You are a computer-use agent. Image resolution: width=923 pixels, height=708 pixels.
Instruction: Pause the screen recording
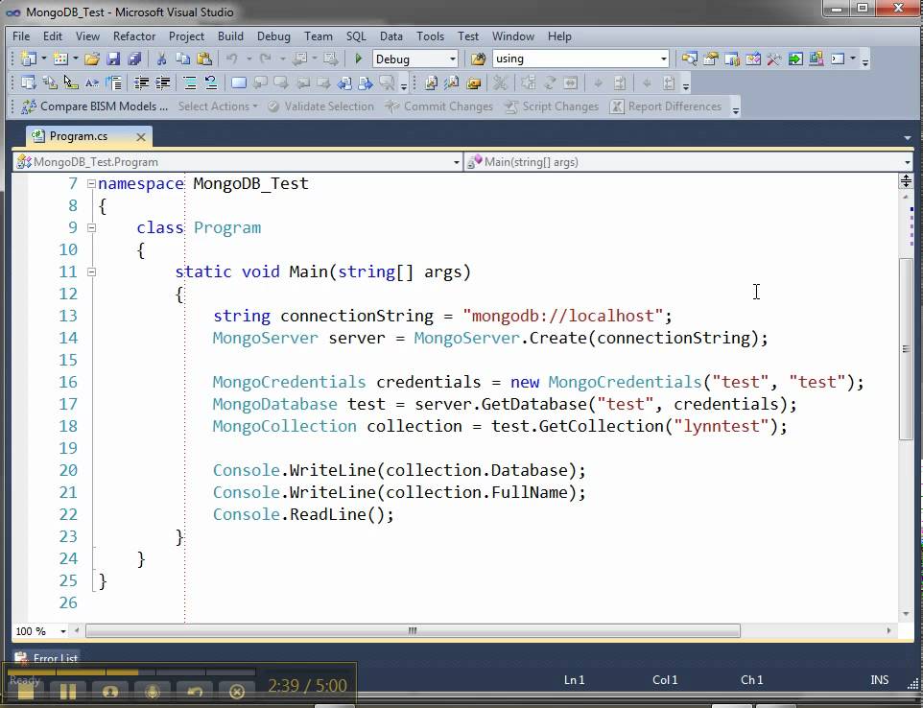[68, 691]
